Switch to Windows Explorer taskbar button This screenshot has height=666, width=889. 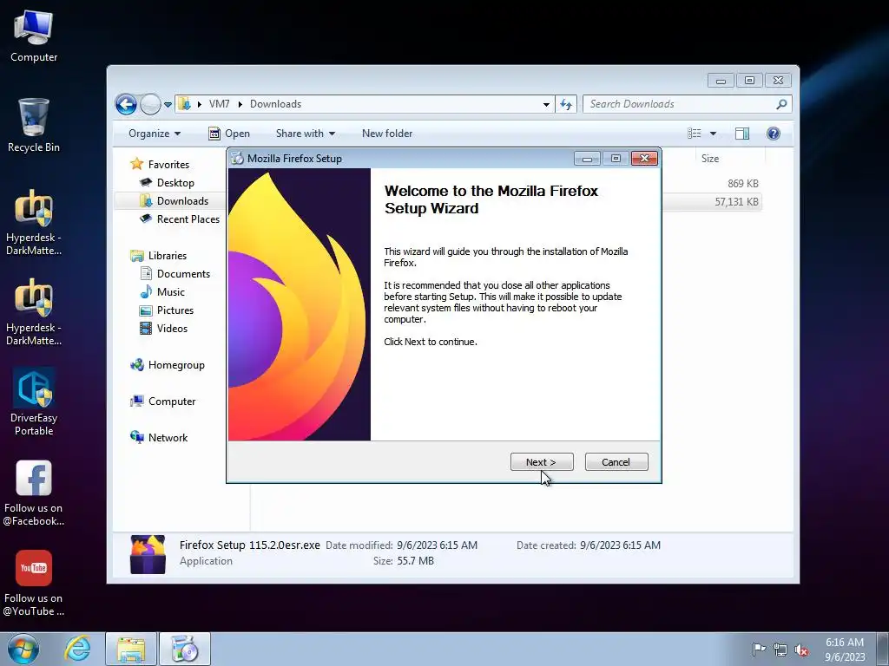131,649
